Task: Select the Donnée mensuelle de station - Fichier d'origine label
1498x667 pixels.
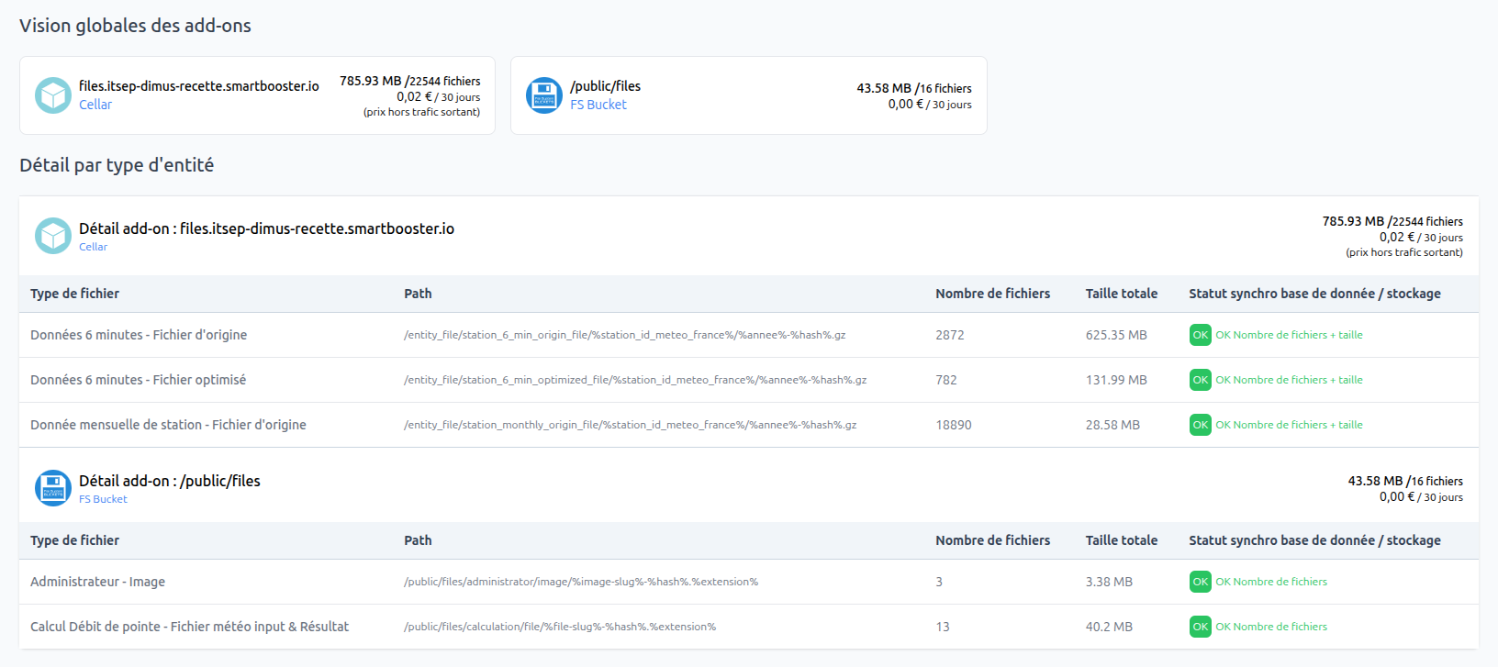Action: click(x=168, y=425)
